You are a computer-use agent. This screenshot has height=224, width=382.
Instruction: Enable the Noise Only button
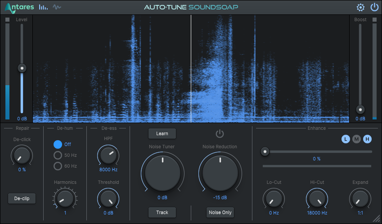220,213
